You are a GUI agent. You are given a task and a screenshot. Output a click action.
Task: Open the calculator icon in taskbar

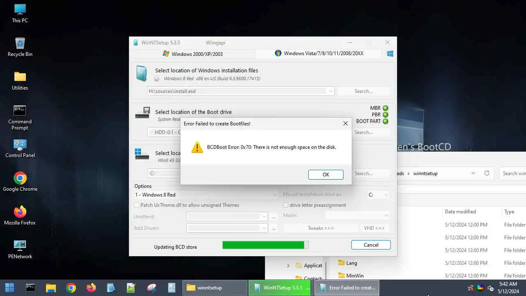tap(172, 288)
